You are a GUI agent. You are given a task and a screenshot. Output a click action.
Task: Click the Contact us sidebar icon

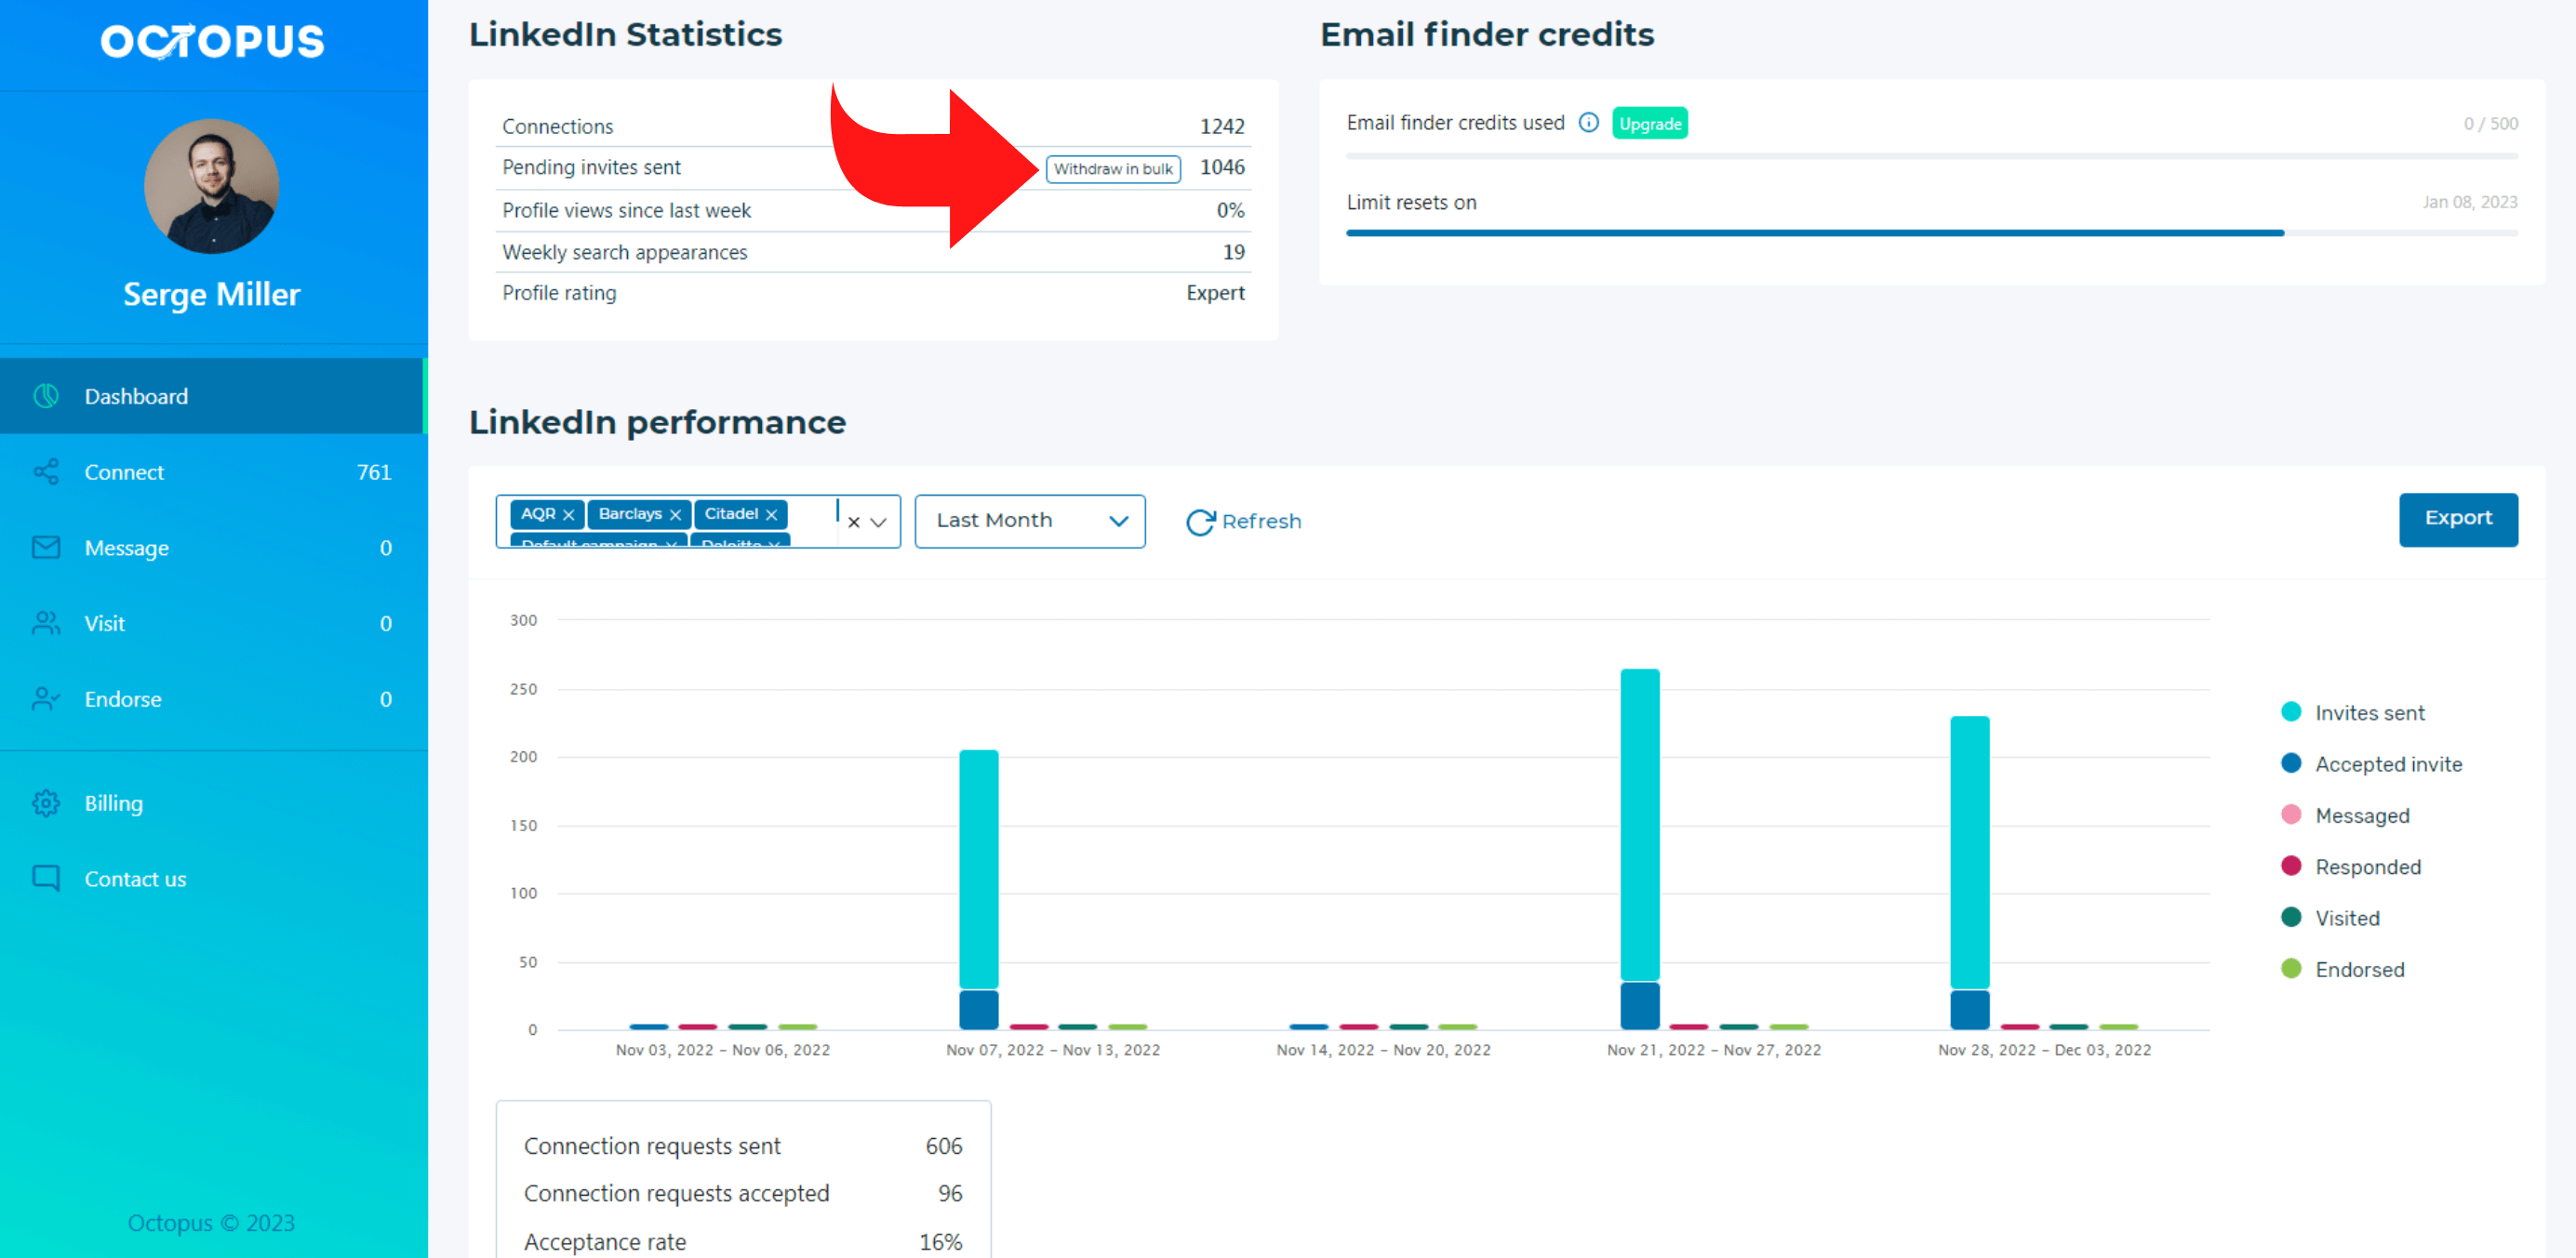point(47,879)
